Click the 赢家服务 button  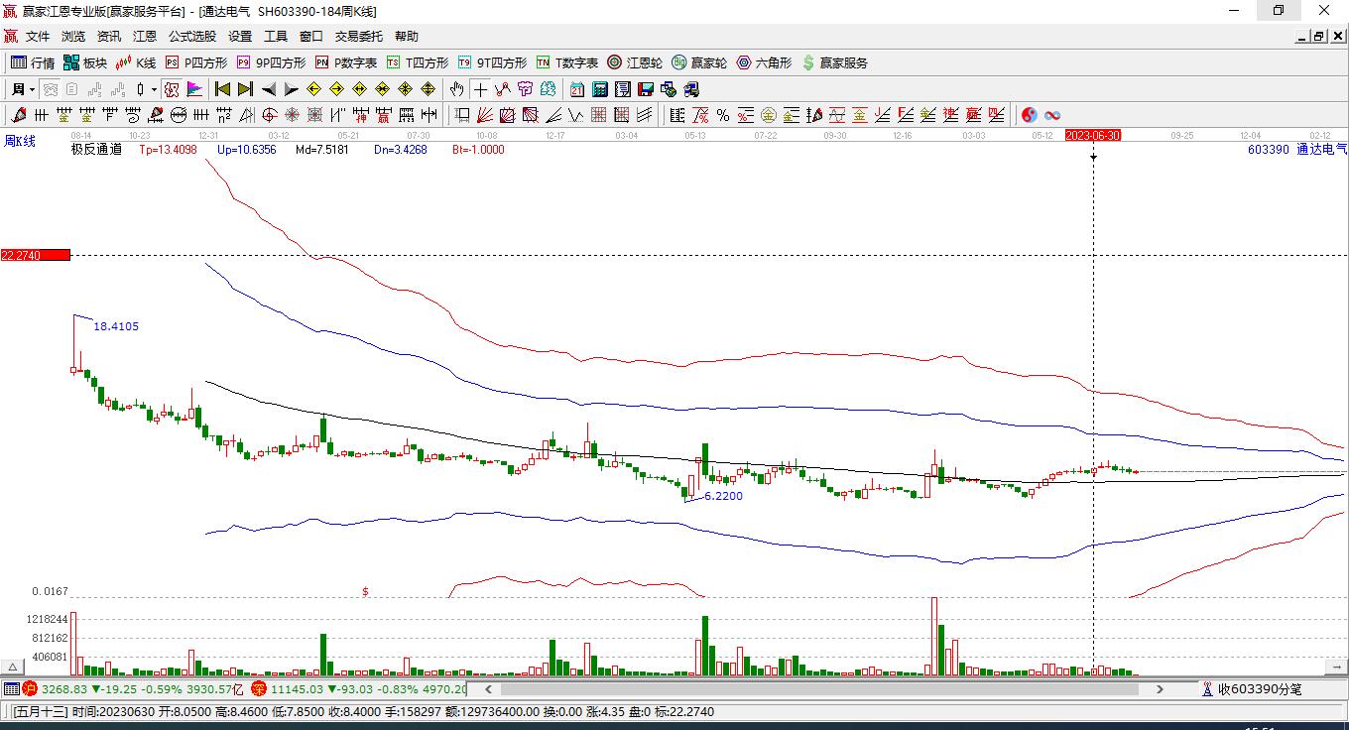(x=834, y=62)
